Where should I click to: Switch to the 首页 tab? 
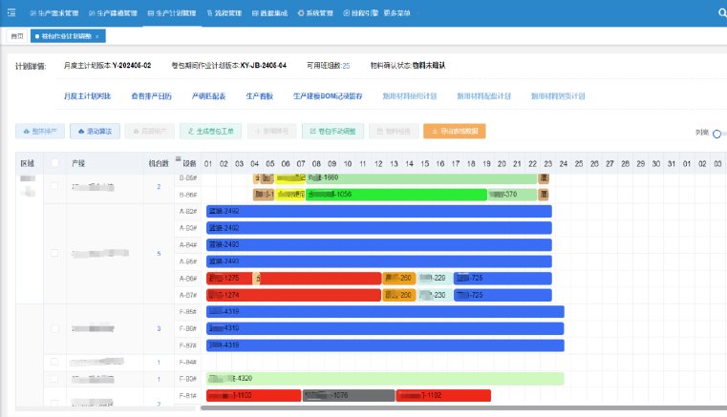pos(16,36)
